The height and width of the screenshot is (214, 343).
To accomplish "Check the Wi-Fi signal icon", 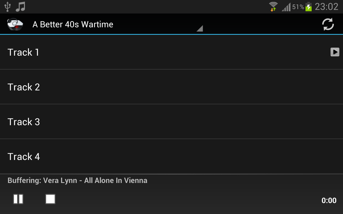I will pyautogui.click(x=273, y=7).
